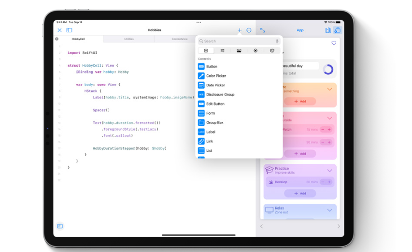Click 'HobbyDurationStepper' in the code

(114, 148)
